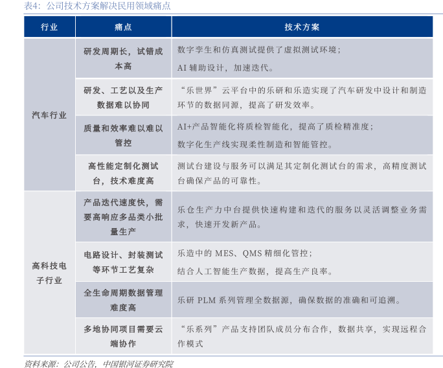Click the 多地协同项目需要云端协作 cell
Viewport: 443px width, 368px height.
pyautogui.click(x=123, y=336)
